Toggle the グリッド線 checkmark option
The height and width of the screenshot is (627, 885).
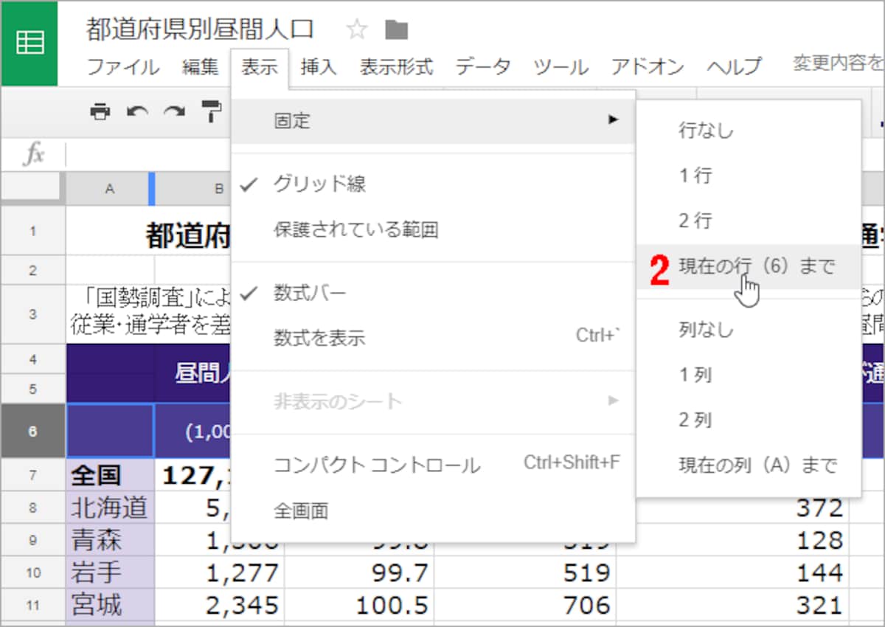pos(433,184)
